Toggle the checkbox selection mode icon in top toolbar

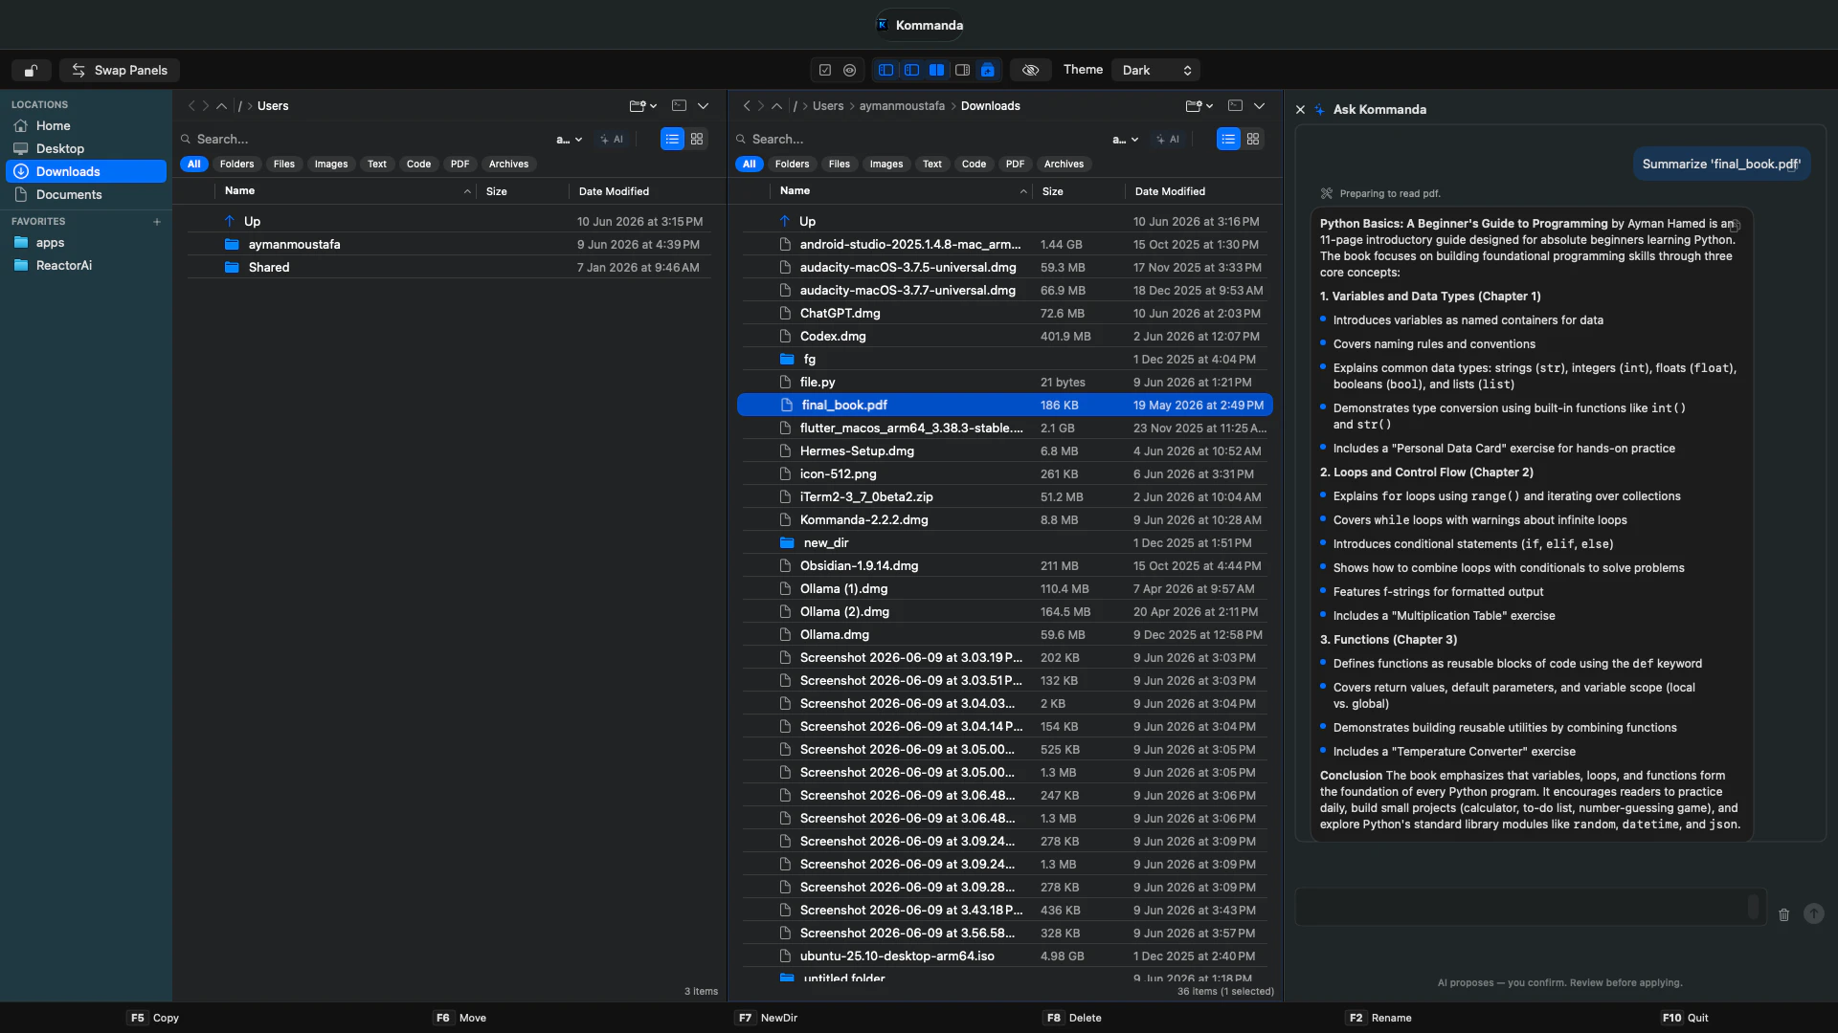tap(825, 70)
